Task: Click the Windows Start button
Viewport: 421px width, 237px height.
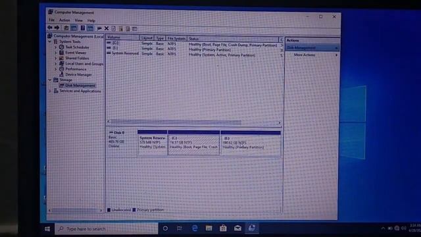Action: (47, 228)
